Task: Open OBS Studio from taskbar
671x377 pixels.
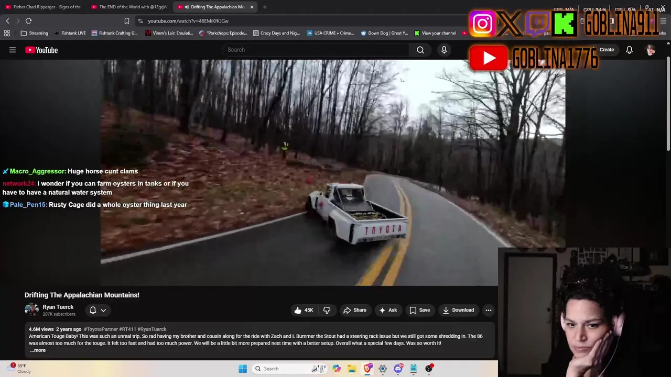Action: [429, 369]
